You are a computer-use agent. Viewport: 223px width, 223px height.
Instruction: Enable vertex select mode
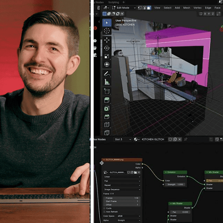(140, 8)
